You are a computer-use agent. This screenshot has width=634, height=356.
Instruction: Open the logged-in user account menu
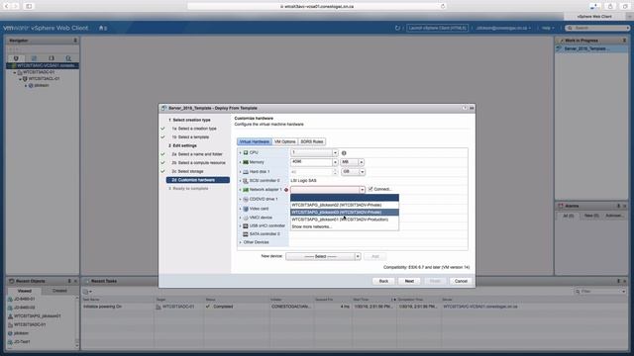[x=503, y=28]
